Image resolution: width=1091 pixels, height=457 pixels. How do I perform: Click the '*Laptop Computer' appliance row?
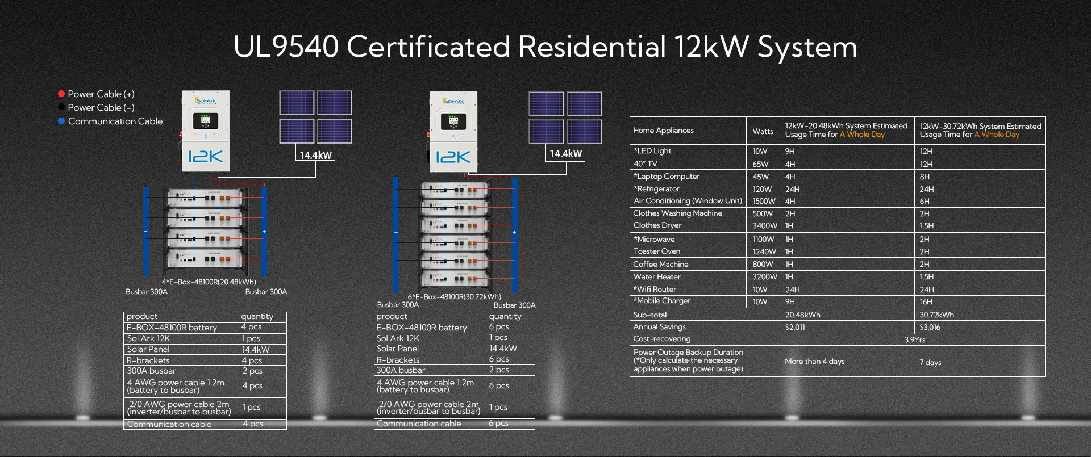[838, 176]
